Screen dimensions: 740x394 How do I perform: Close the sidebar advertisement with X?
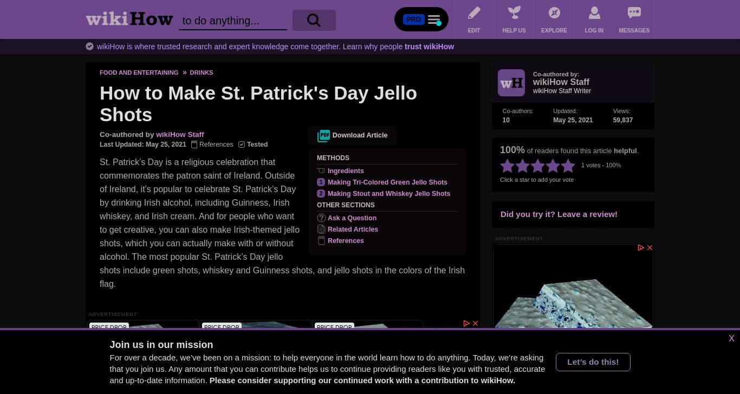pyautogui.click(x=650, y=248)
